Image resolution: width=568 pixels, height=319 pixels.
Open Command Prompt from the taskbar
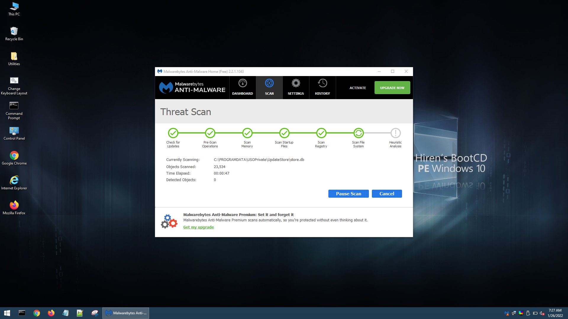click(22, 313)
